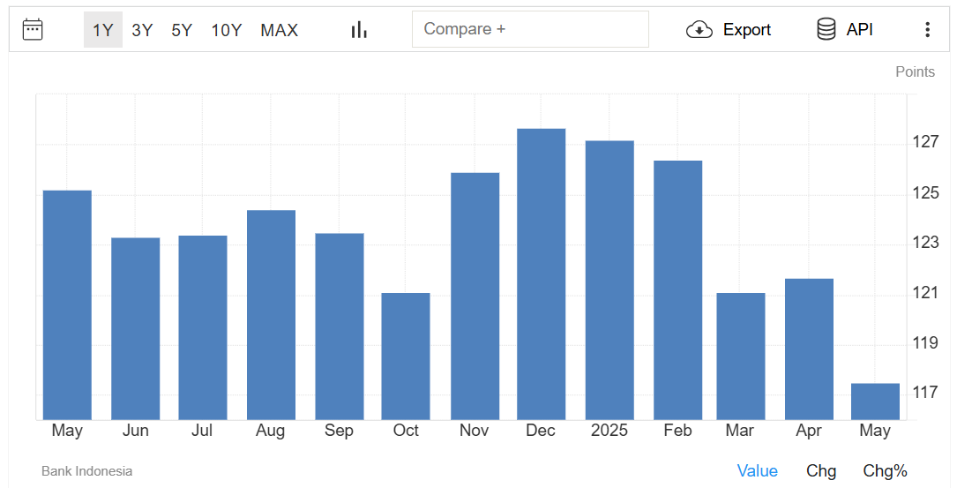Click the 117 axis value
957x488 pixels.
point(925,393)
